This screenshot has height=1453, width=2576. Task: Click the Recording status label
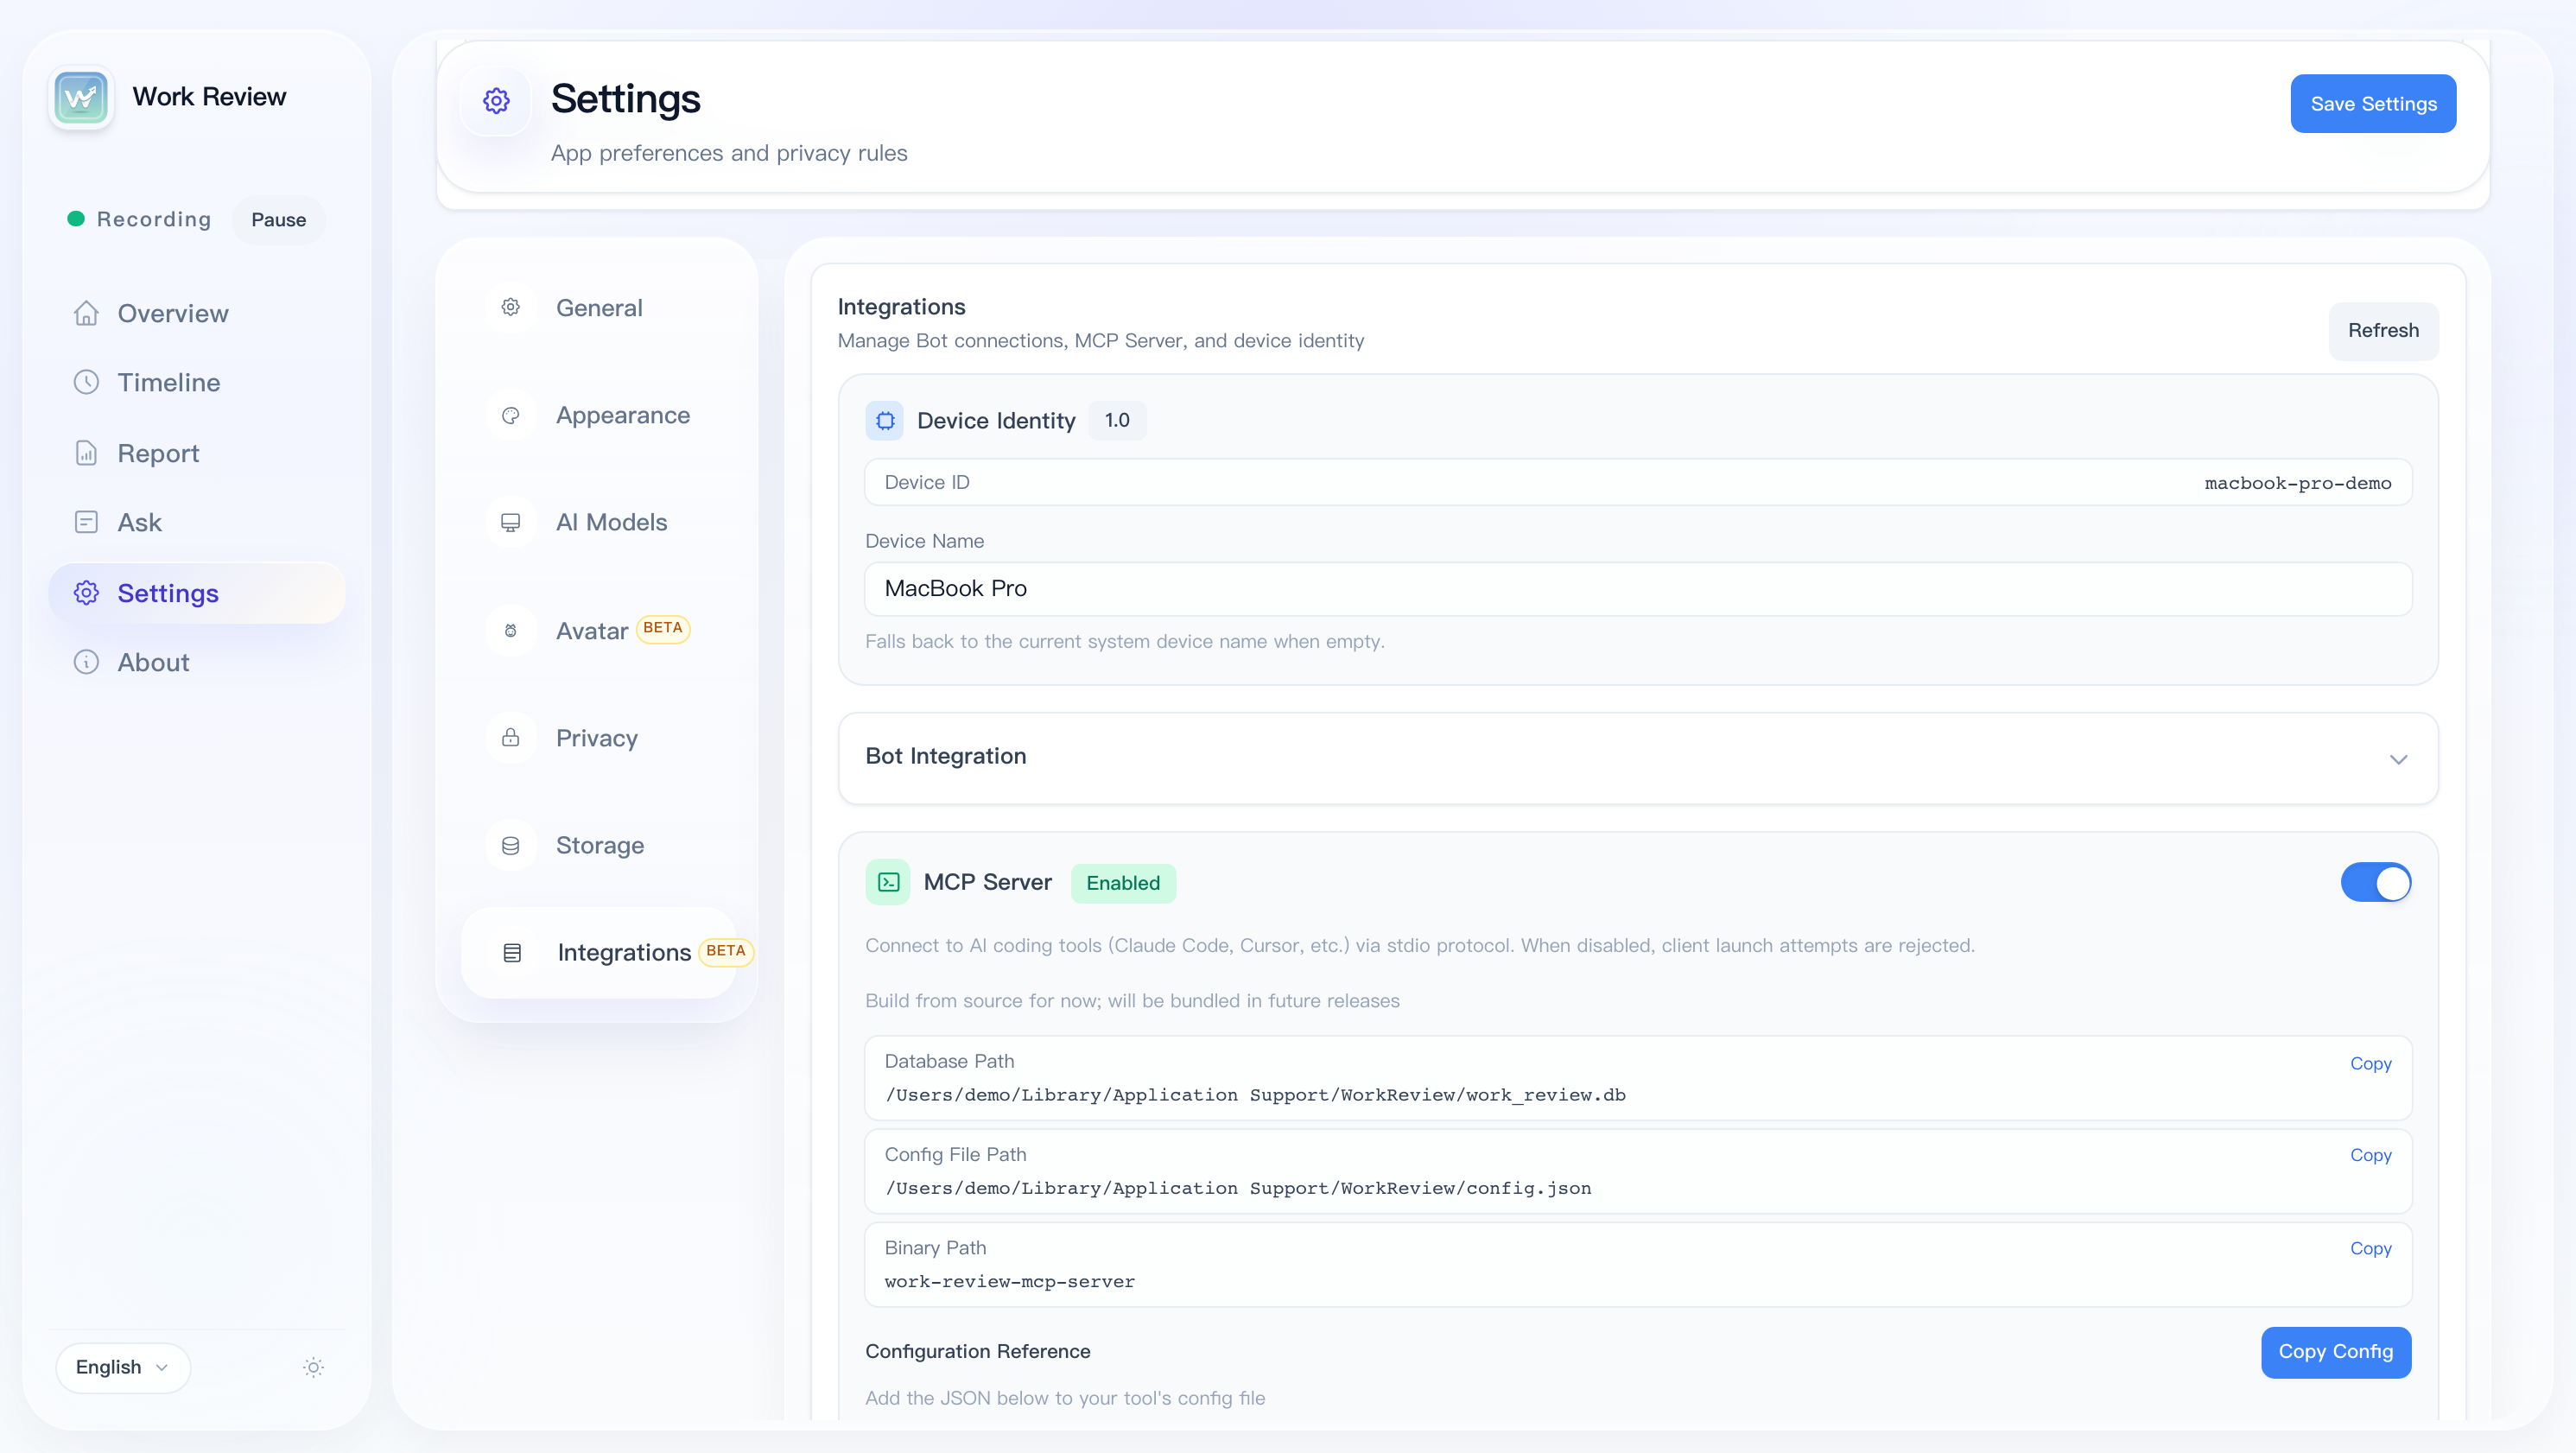tap(154, 219)
